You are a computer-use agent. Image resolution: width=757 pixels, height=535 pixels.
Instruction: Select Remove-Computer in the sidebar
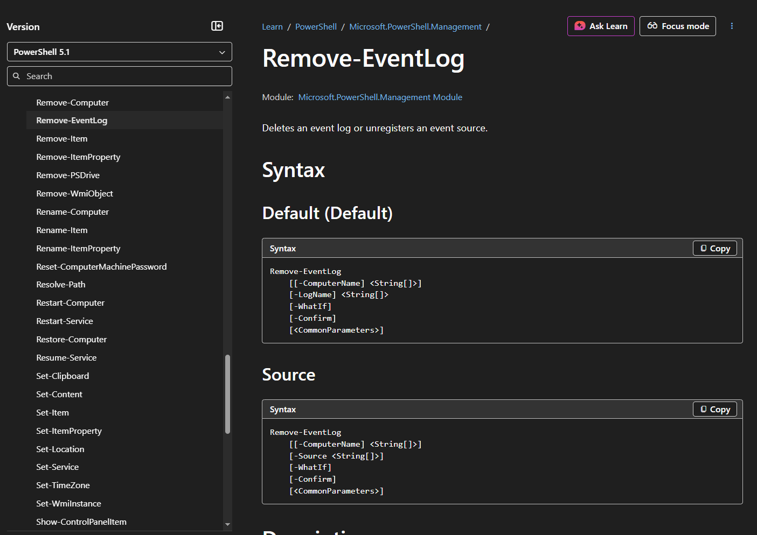point(72,102)
